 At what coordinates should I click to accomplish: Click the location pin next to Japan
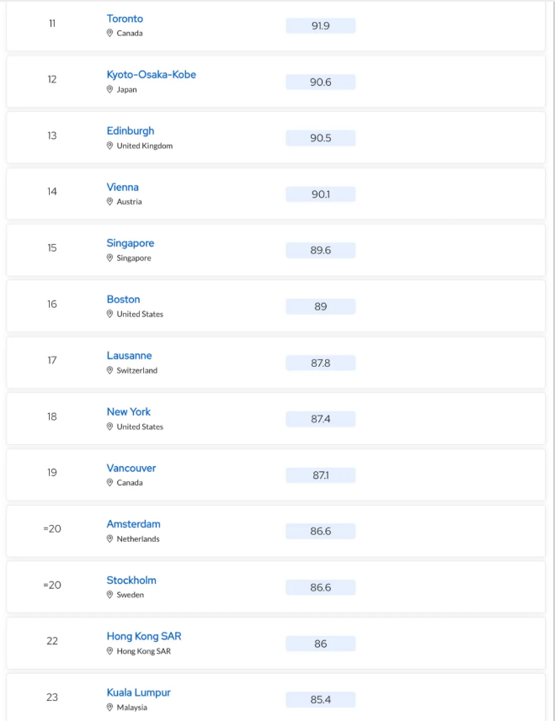(109, 89)
